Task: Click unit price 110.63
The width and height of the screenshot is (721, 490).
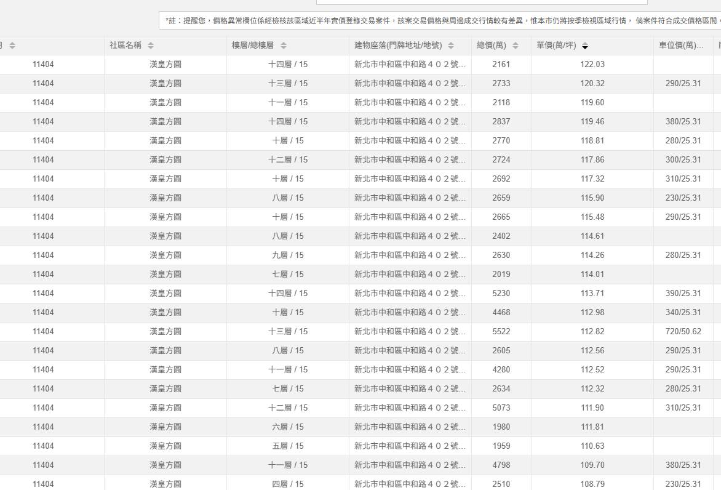Action: click(592, 446)
